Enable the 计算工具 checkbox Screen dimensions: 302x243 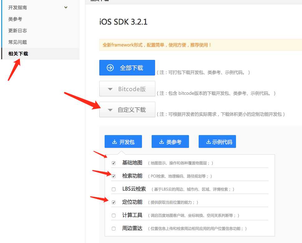[114, 215]
